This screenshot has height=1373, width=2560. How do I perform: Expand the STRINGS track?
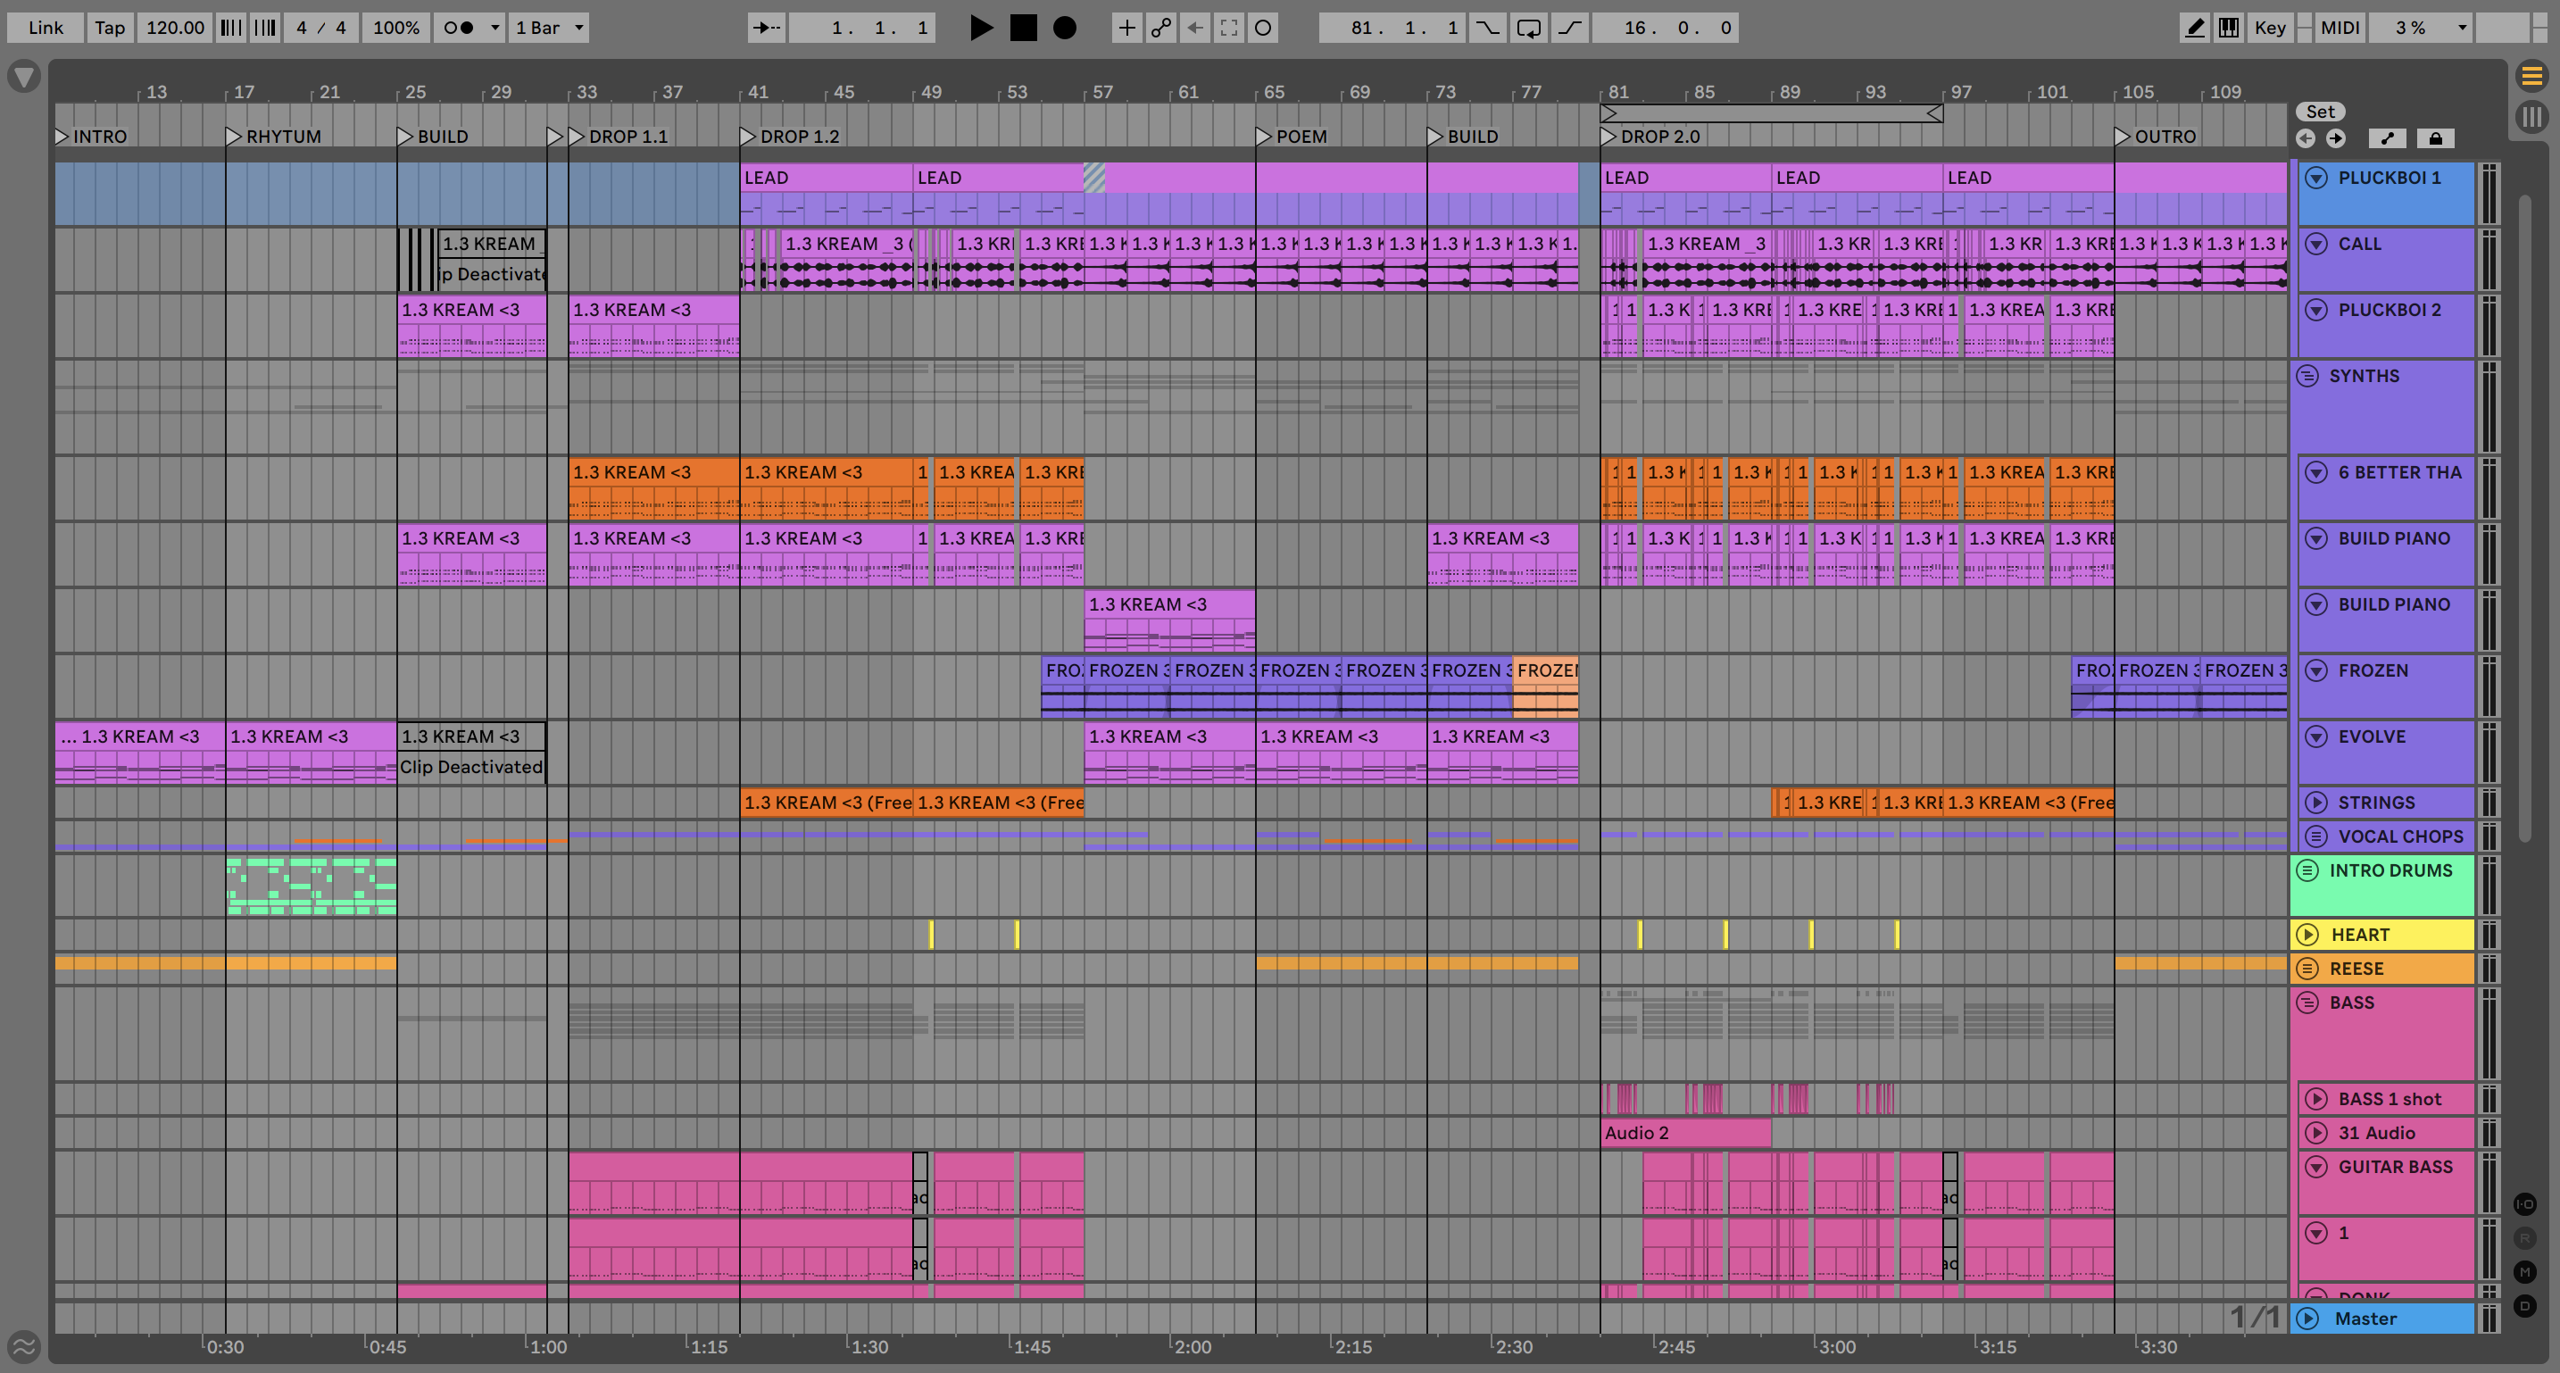tap(2316, 803)
